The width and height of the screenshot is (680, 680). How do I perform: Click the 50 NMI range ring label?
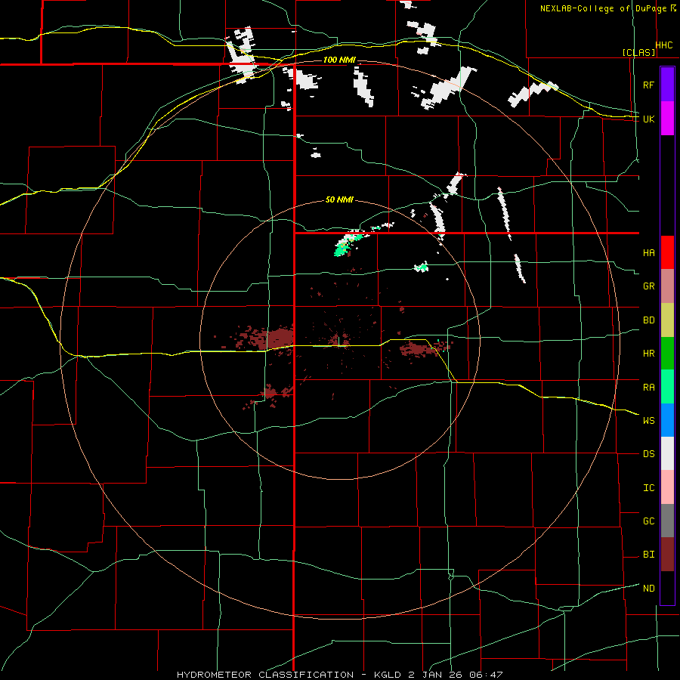[x=339, y=199]
